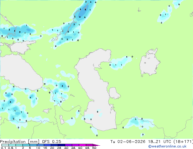The width and height of the screenshot is (193, 149).
Task: Click the 1–2 mm legend color swatch
Action: click(x=19, y=145)
